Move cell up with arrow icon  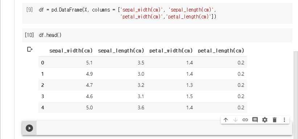(225, 120)
